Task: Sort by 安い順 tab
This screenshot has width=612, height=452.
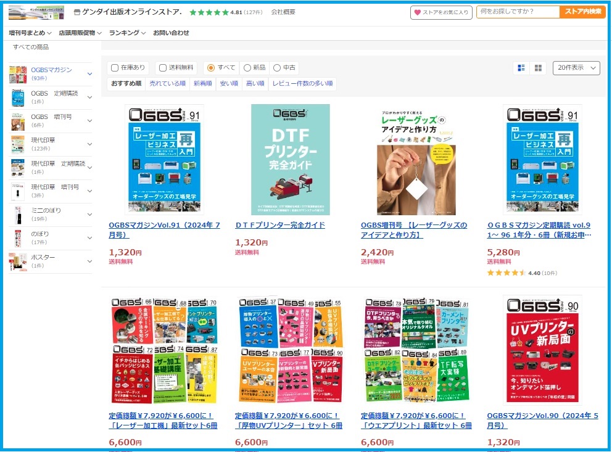Action: (229, 83)
